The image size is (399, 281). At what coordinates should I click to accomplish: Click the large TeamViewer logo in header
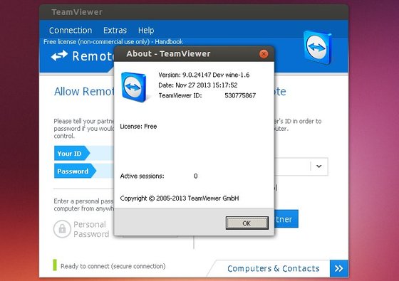(318, 48)
